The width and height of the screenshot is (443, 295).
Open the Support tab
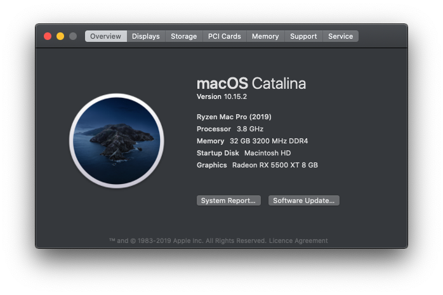point(303,36)
